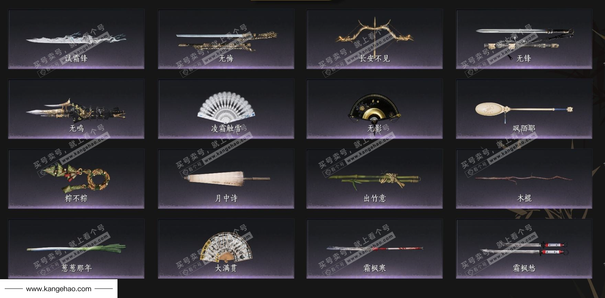
Task: Select the 无锋 sword weapon card
Action: coord(524,39)
